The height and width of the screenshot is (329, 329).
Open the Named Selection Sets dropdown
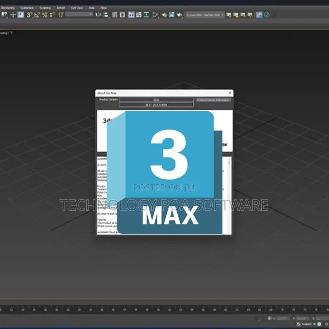tap(79, 14)
